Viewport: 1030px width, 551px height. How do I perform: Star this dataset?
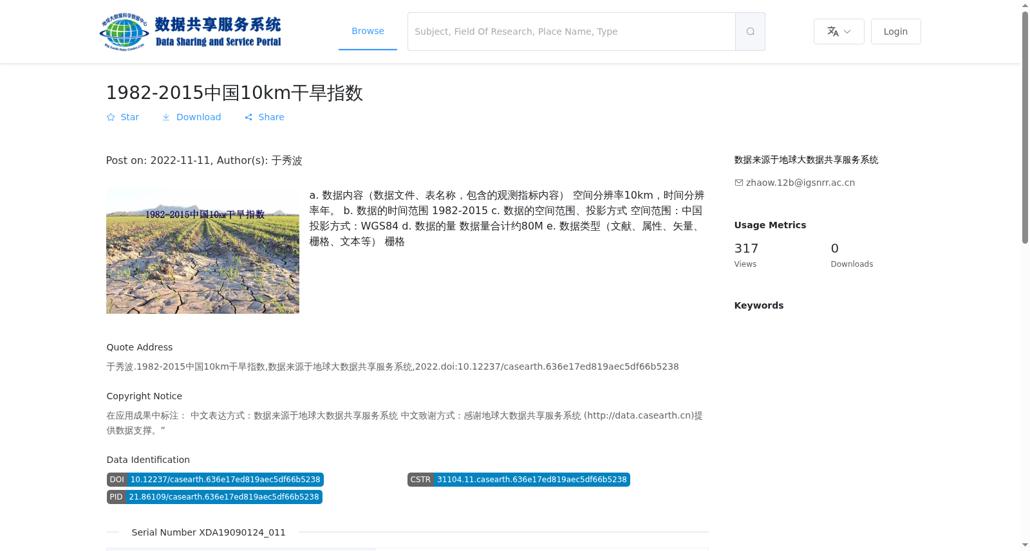point(123,117)
